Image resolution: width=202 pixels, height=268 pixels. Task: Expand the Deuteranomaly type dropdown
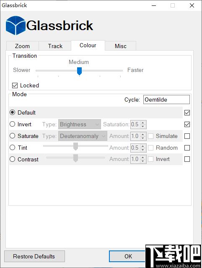tap(83, 136)
